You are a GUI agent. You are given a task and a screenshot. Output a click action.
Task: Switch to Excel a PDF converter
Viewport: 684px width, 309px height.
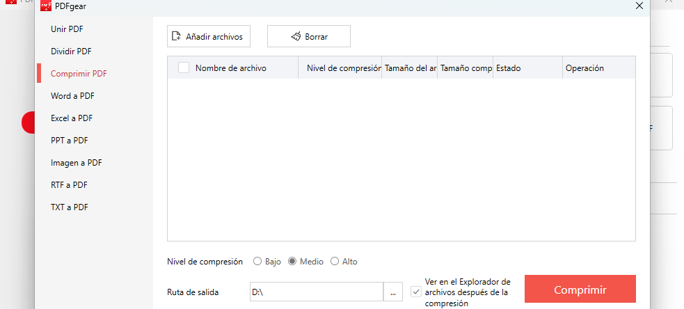(x=72, y=118)
